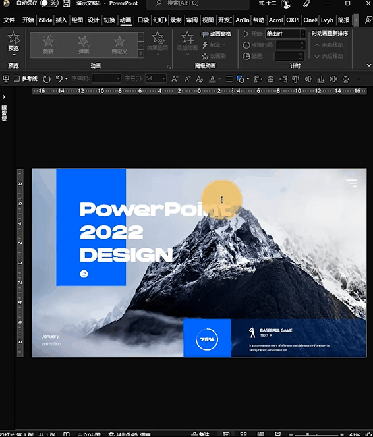Open the 文件 (File) menu
This screenshot has width=373, height=437.
(9, 20)
